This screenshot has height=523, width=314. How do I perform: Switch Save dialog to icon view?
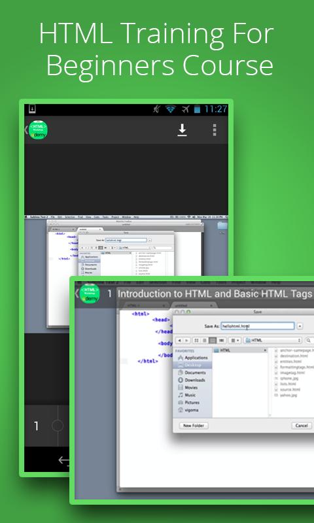pyautogui.click(x=196, y=340)
